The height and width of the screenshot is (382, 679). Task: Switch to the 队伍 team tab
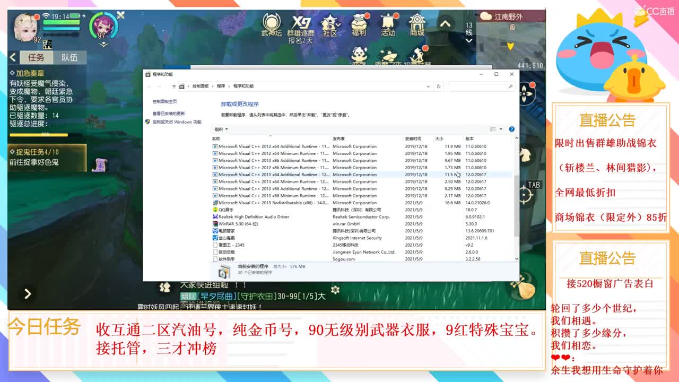tap(69, 57)
